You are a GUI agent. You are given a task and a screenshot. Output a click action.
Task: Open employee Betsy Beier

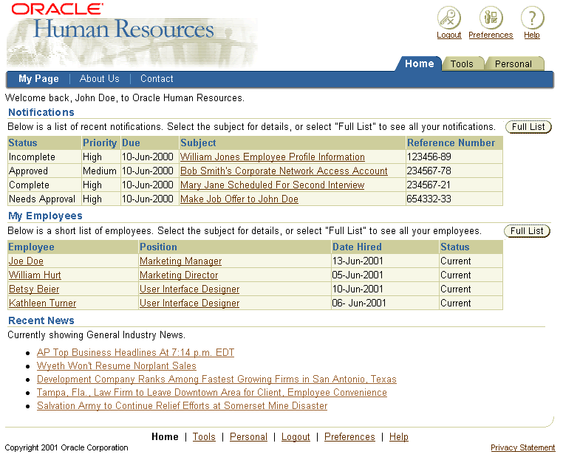(x=34, y=289)
